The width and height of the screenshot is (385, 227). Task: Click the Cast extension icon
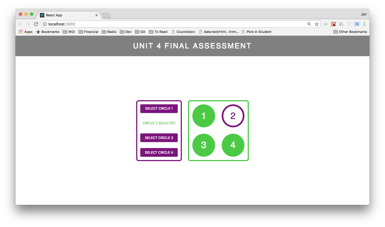tap(357, 24)
